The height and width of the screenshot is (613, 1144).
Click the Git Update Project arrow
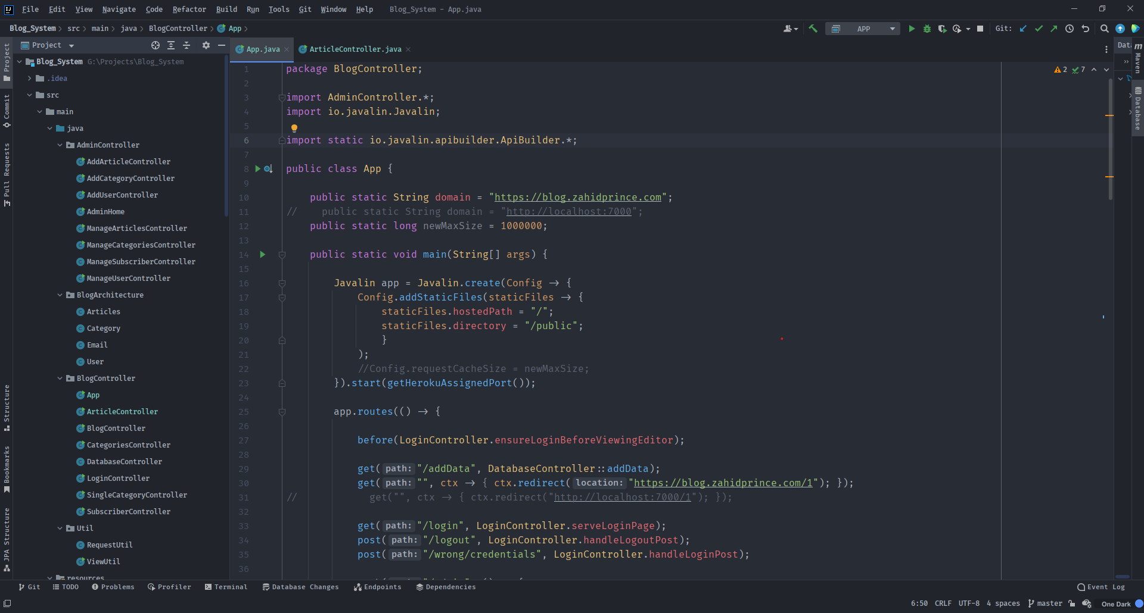(x=1023, y=29)
